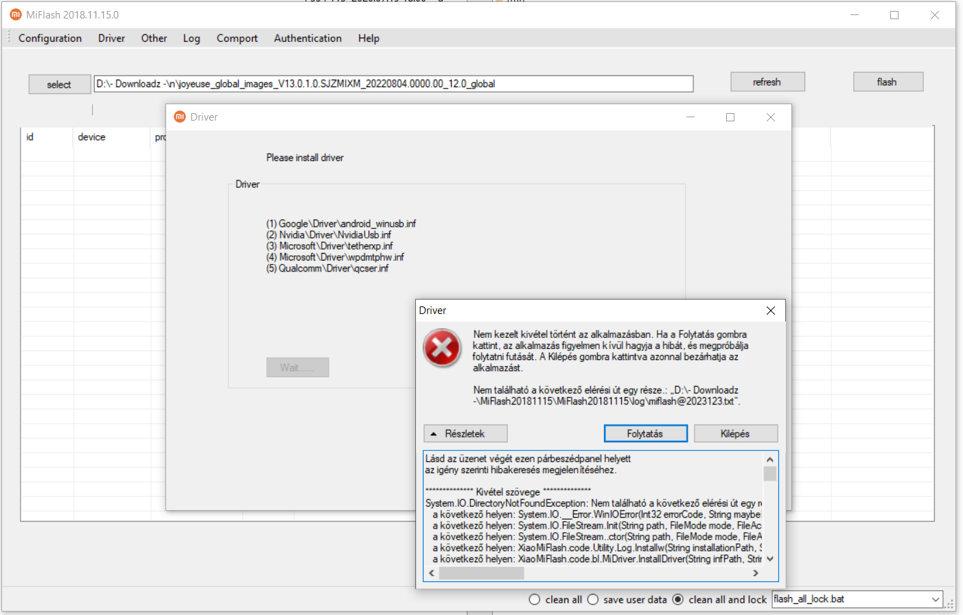
Task: Click the select button
Action: [59, 84]
